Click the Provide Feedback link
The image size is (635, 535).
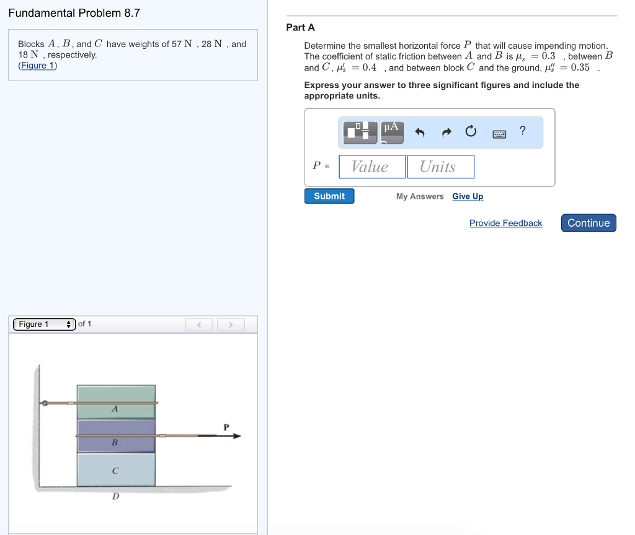point(505,223)
